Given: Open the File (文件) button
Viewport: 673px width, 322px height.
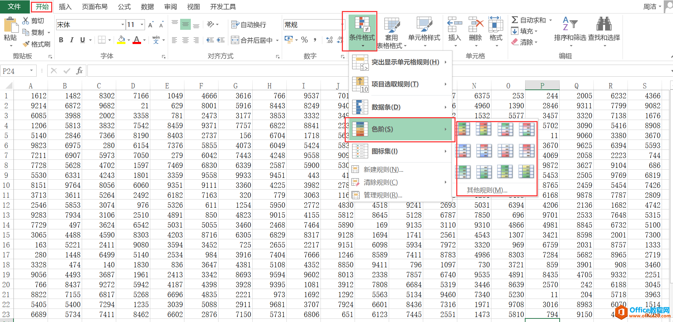Looking at the screenshot, I should (14, 6).
